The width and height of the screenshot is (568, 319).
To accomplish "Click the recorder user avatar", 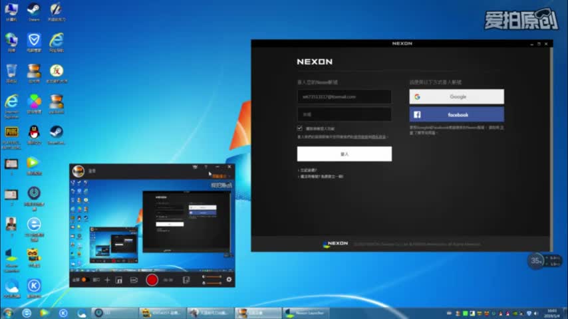I will coord(78,171).
